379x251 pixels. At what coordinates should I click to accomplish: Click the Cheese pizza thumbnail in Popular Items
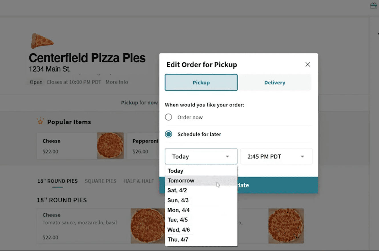111,145
